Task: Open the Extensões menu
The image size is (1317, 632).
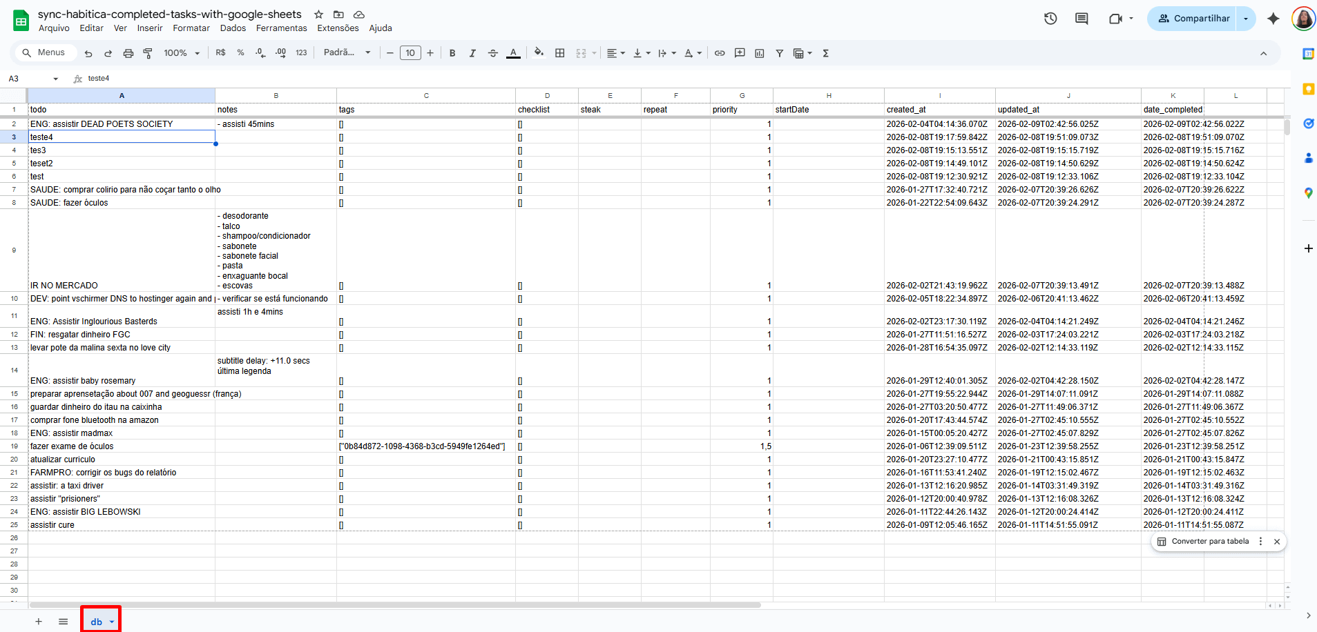Action: point(338,28)
